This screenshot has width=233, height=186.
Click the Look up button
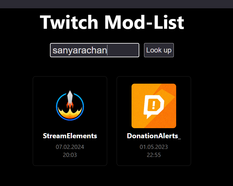point(159,50)
